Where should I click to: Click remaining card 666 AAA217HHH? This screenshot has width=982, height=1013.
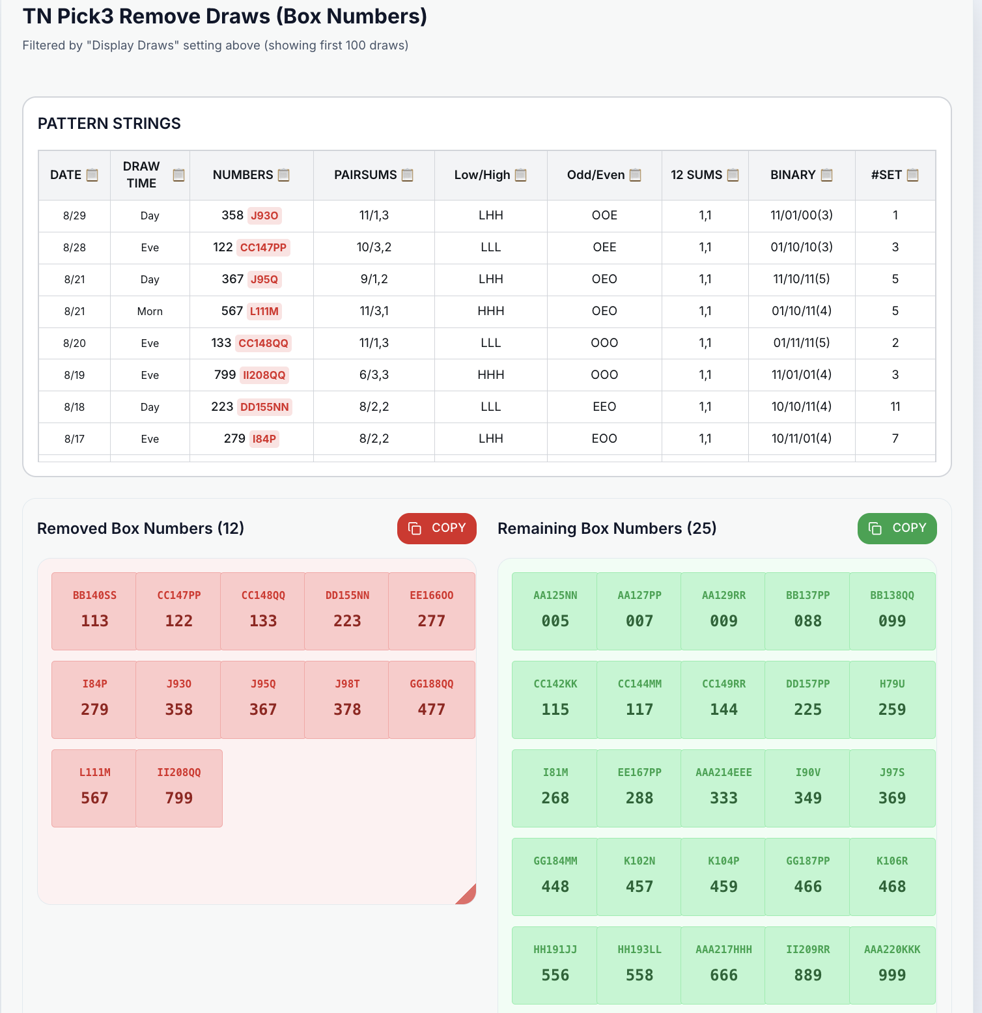[x=723, y=965]
